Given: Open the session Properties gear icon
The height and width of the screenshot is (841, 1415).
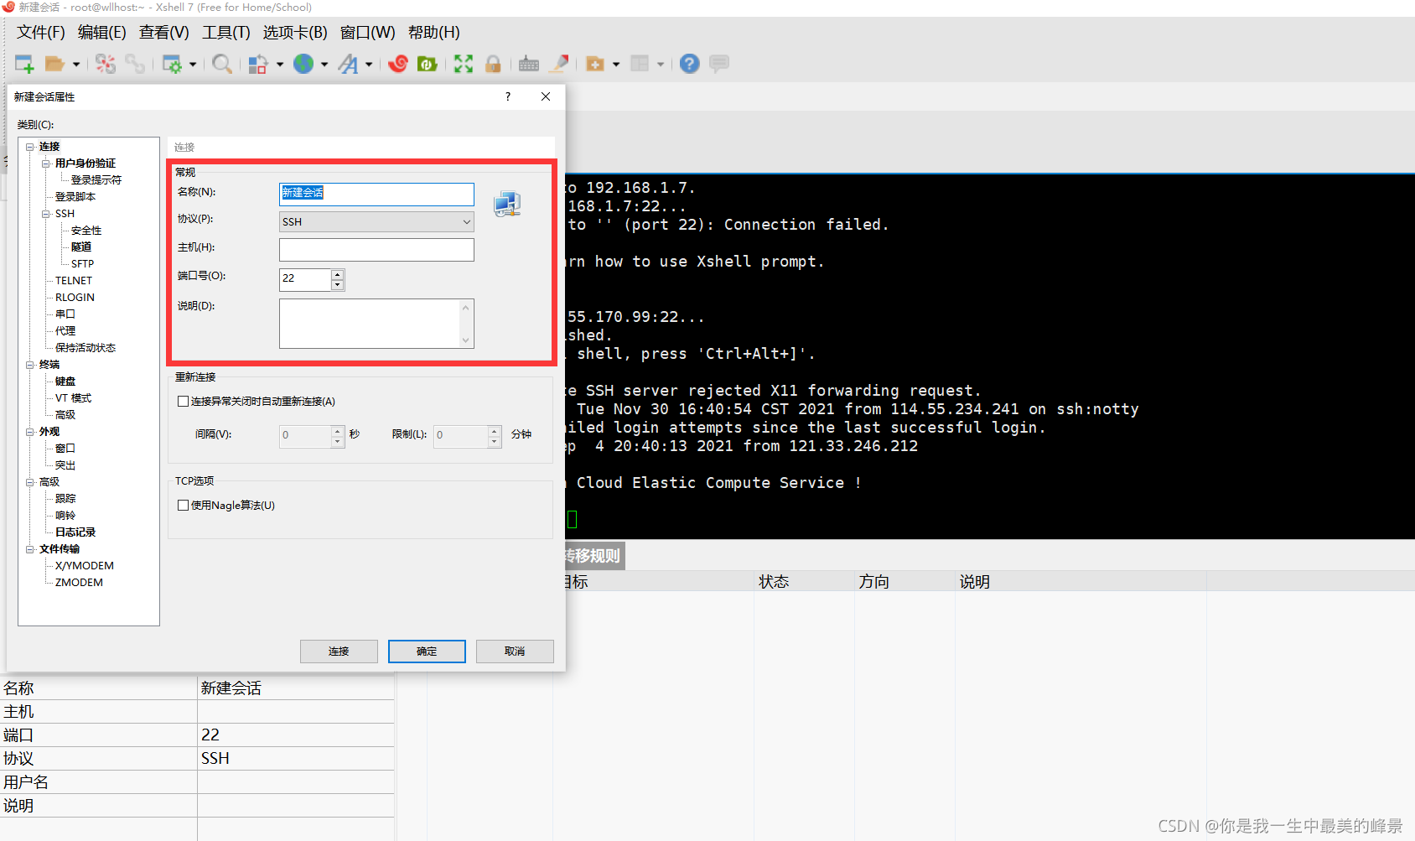Looking at the screenshot, I should tap(172, 64).
